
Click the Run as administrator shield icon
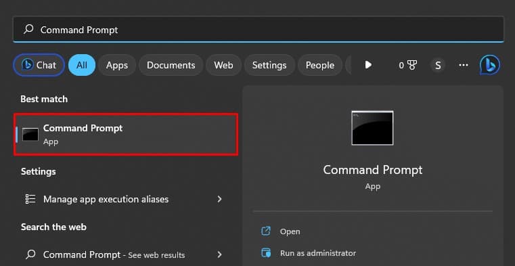[x=266, y=253]
